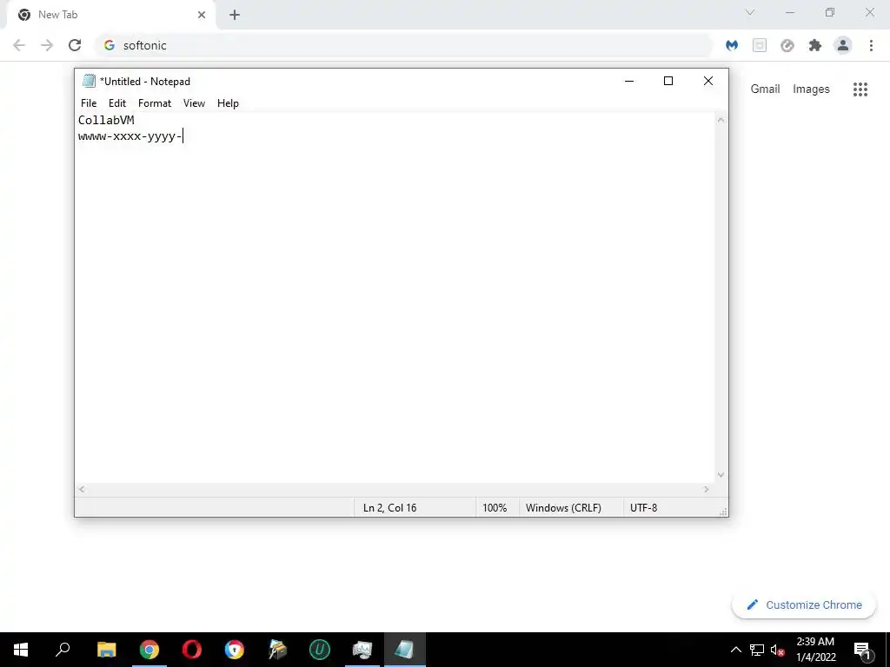Launch Opera from the taskbar
Image resolution: width=890 pixels, height=667 pixels.
coord(192,650)
